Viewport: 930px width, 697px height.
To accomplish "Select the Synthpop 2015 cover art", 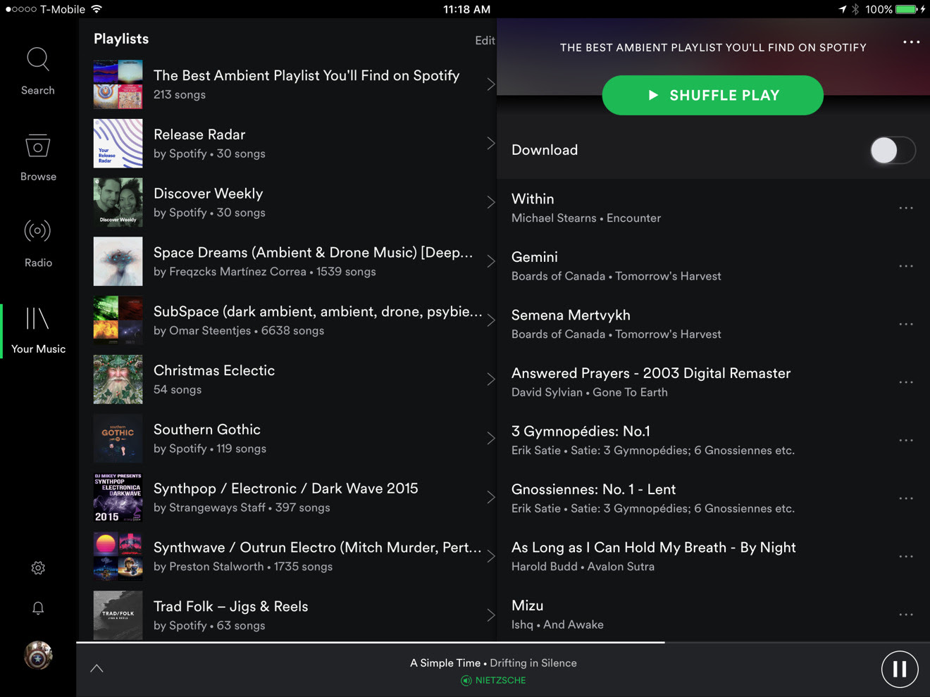I will click(118, 497).
